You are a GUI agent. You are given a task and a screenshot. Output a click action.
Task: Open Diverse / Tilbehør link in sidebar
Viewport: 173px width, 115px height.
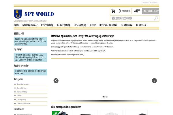click(x=24, y=103)
